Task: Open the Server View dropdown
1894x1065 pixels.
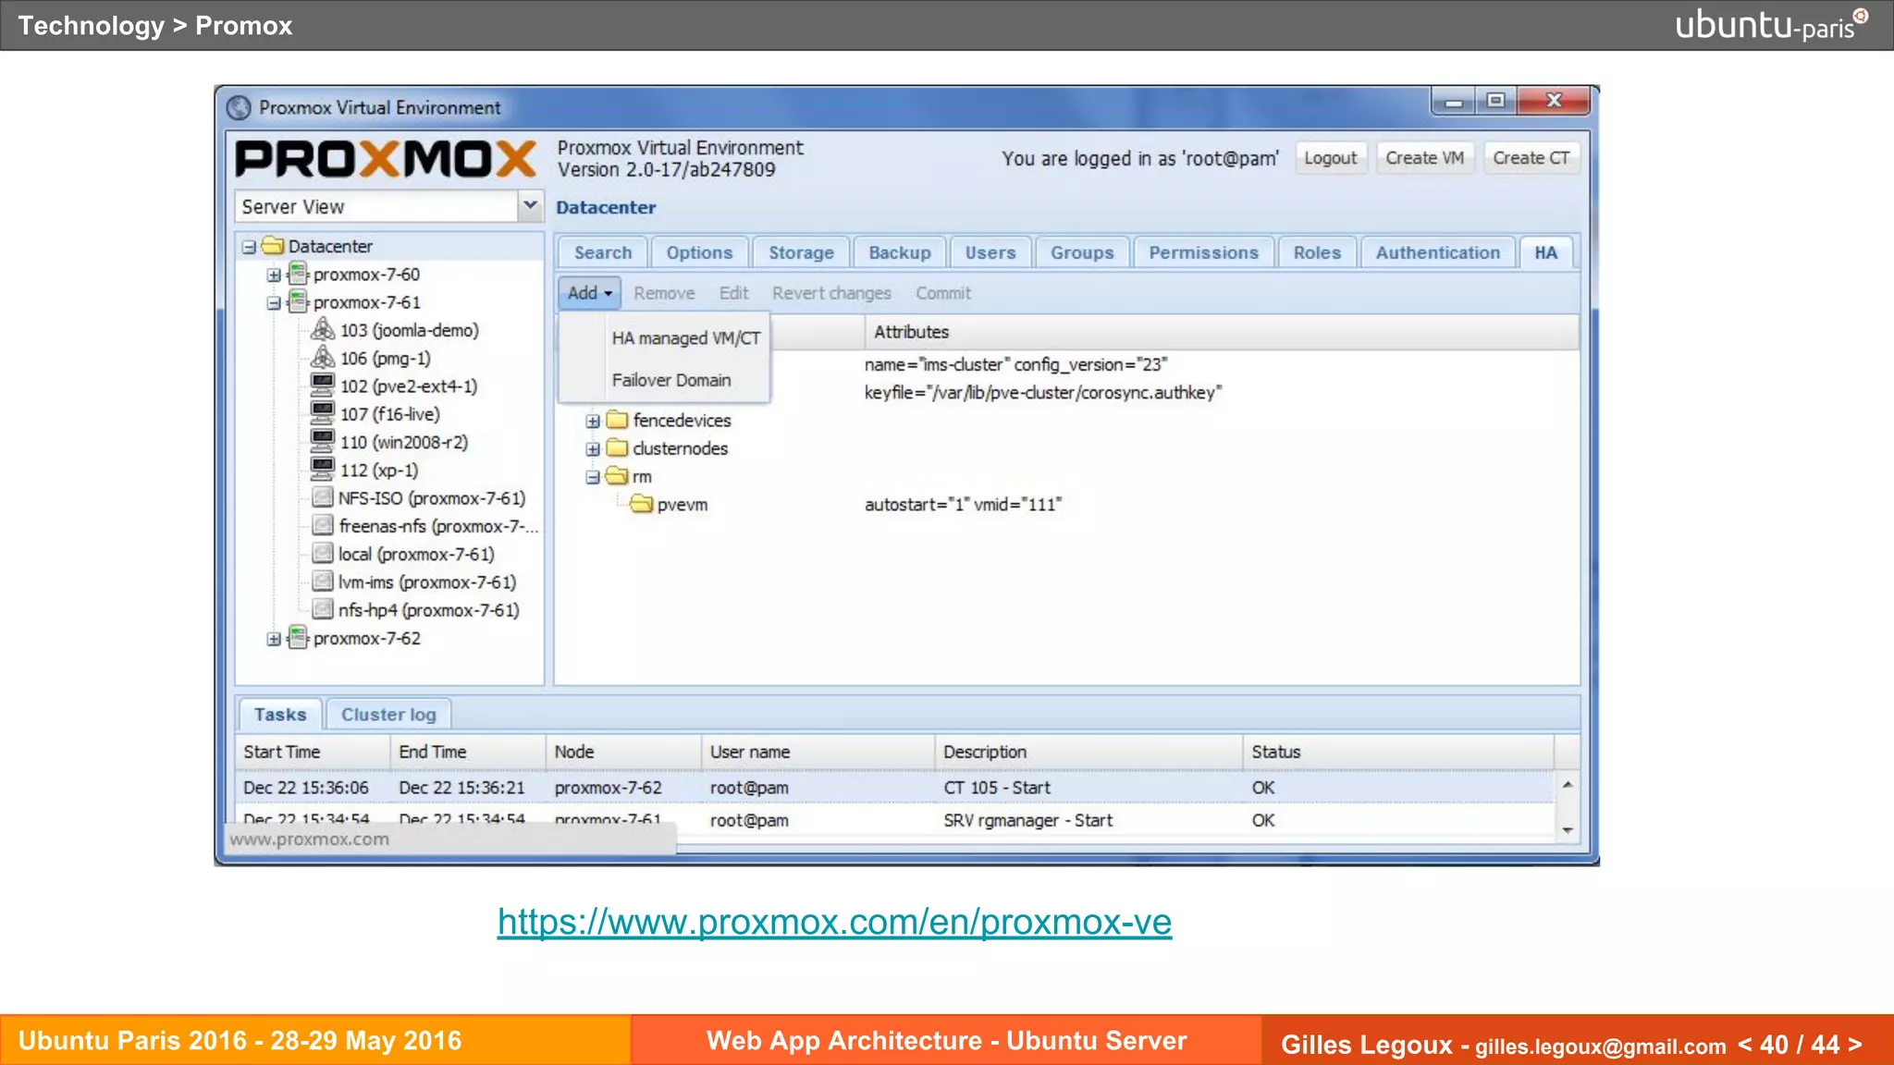Action: coord(530,206)
